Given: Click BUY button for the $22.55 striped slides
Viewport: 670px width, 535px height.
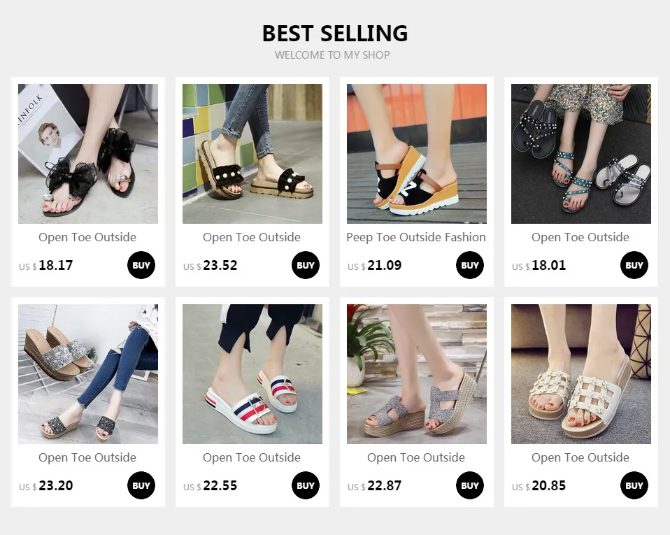Looking at the screenshot, I should [x=306, y=485].
